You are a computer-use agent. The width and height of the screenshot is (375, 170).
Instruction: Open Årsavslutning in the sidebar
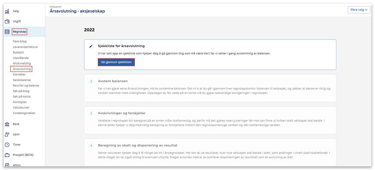22,69
